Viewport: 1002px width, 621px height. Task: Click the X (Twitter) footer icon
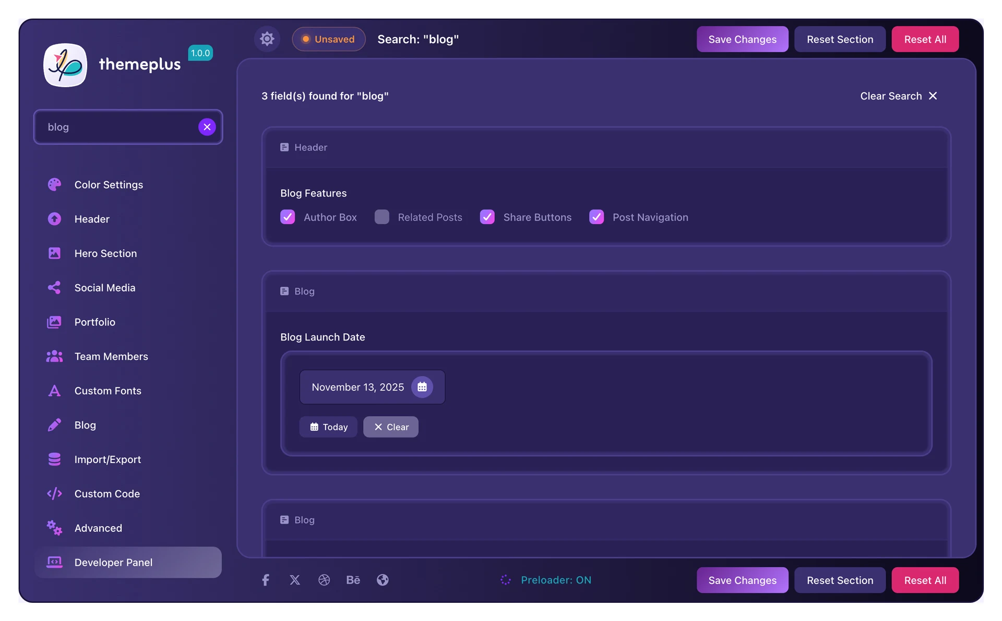point(295,580)
